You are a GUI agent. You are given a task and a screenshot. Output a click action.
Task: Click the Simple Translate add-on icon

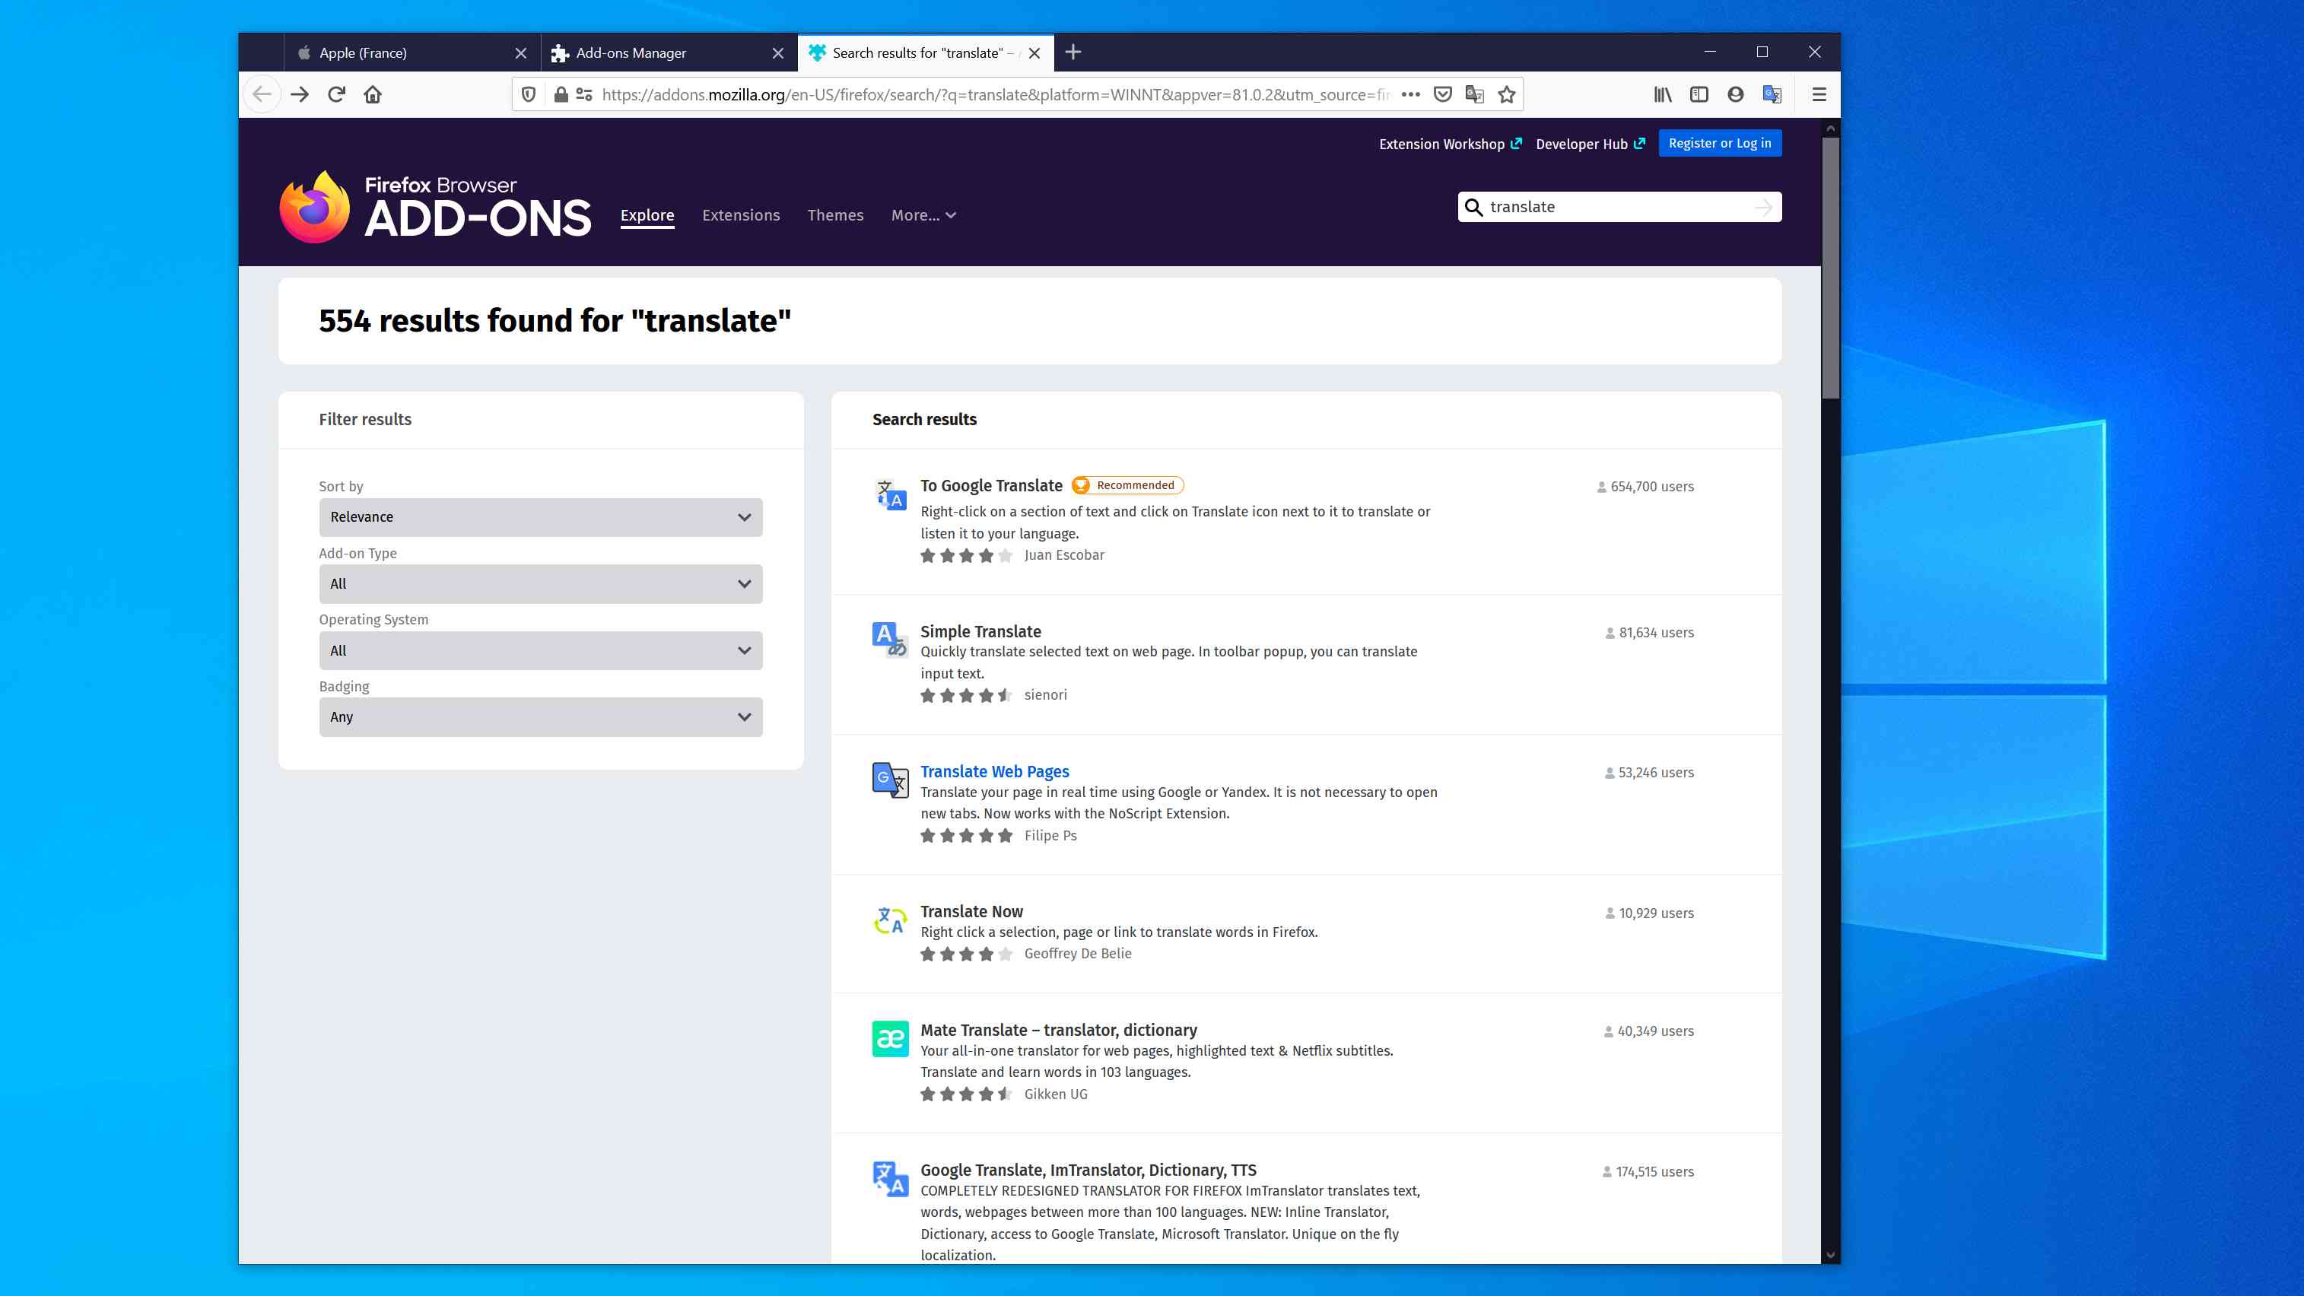(890, 640)
